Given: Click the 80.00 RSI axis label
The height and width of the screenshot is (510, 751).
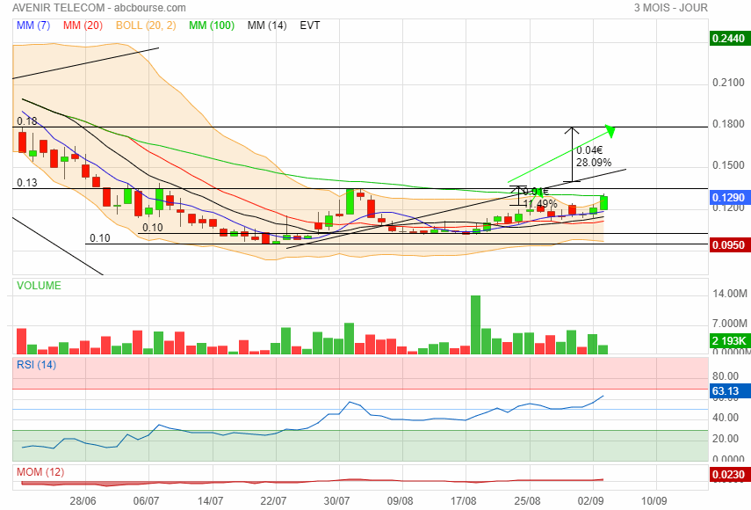Looking at the screenshot, I should pyautogui.click(x=726, y=376).
